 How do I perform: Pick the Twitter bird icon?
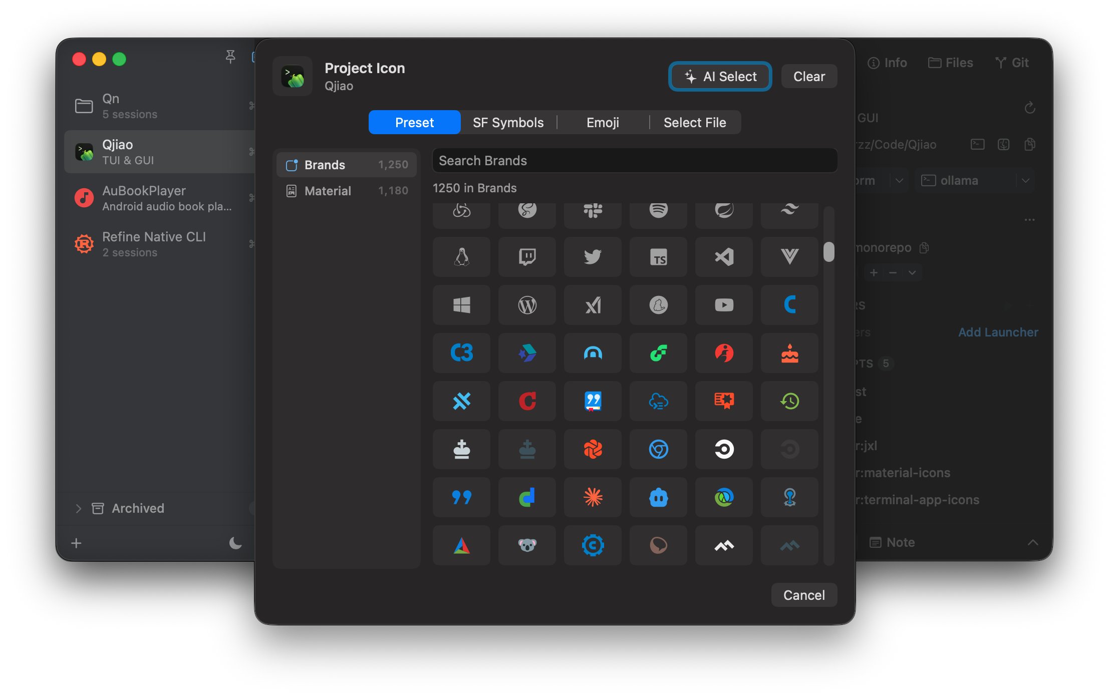[x=593, y=257]
